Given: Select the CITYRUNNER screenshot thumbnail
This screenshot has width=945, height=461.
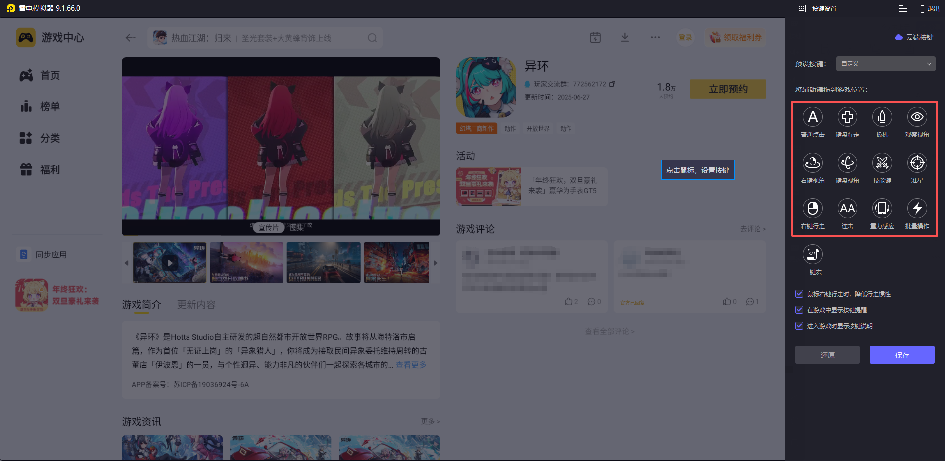Looking at the screenshot, I should (x=324, y=263).
